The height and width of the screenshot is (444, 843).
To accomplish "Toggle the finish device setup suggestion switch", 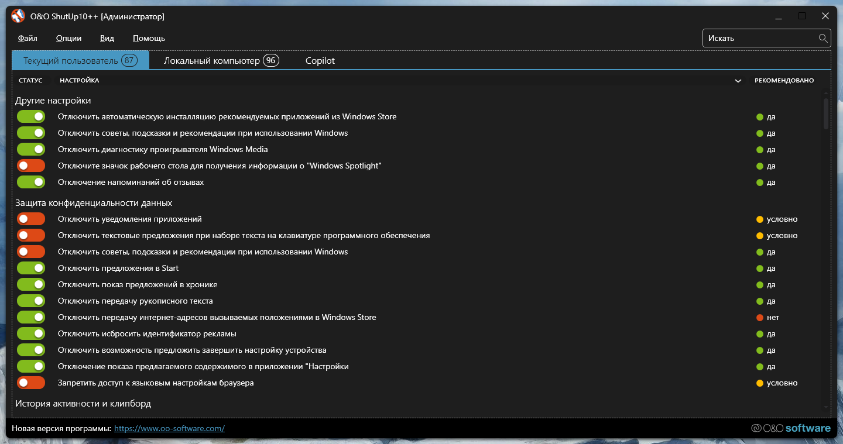I will [31, 350].
